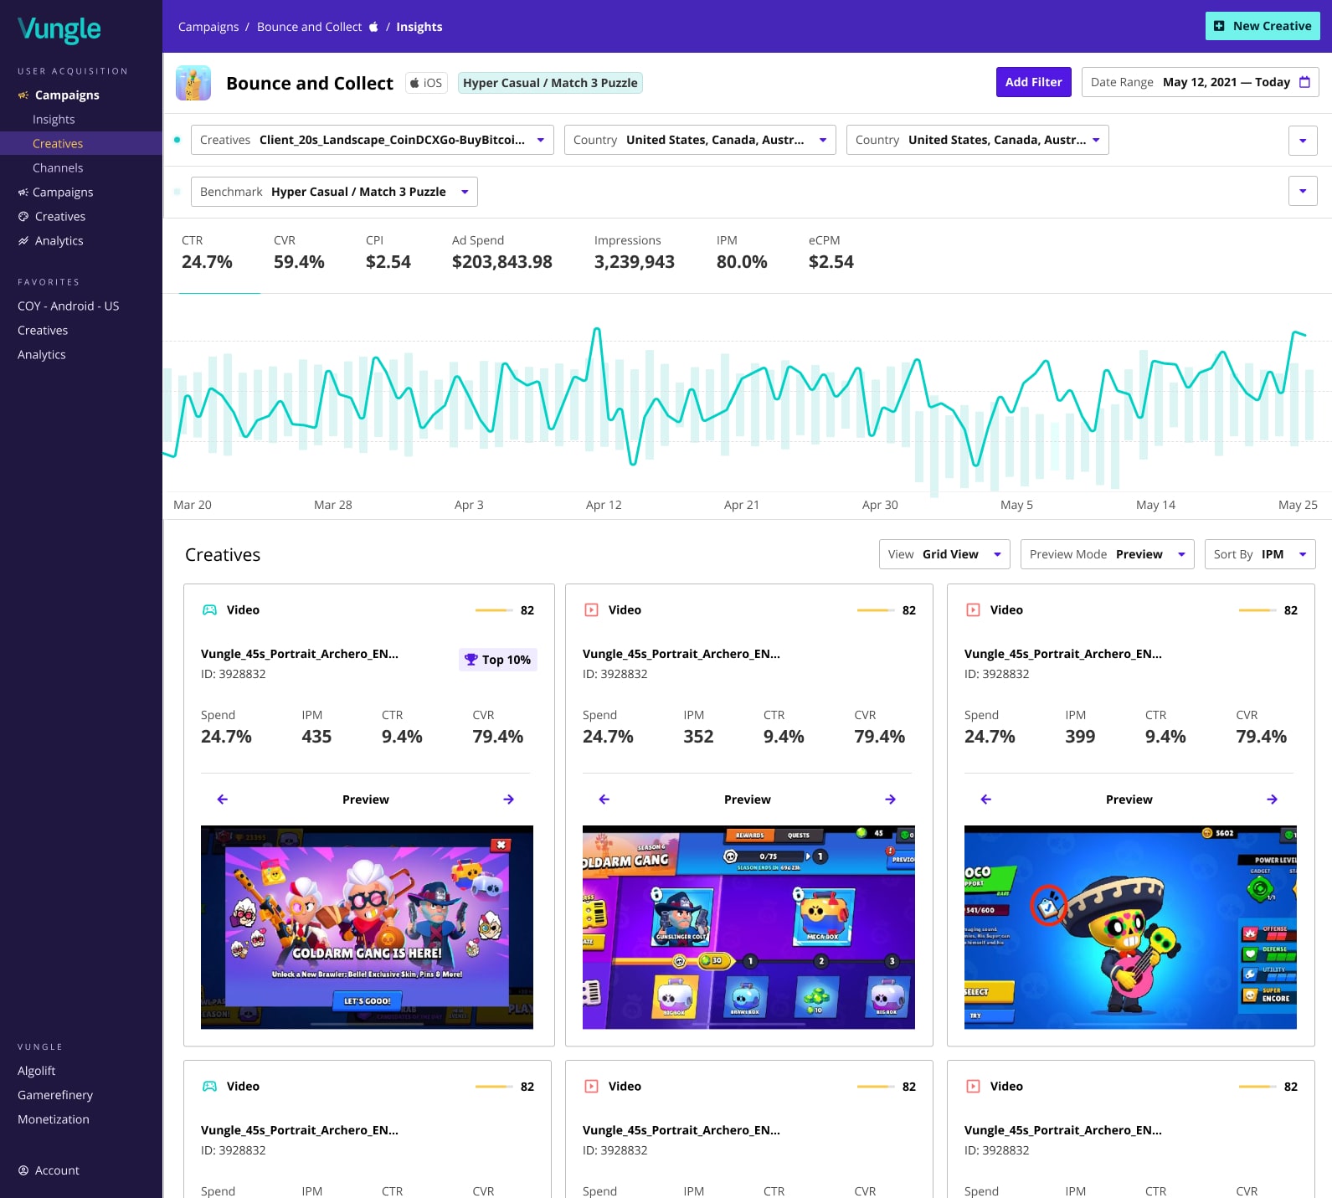Click the play icon on IPM 399 card
Image resolution: width=1332 pixels, height=1198 pixels.
coord(973,610)
